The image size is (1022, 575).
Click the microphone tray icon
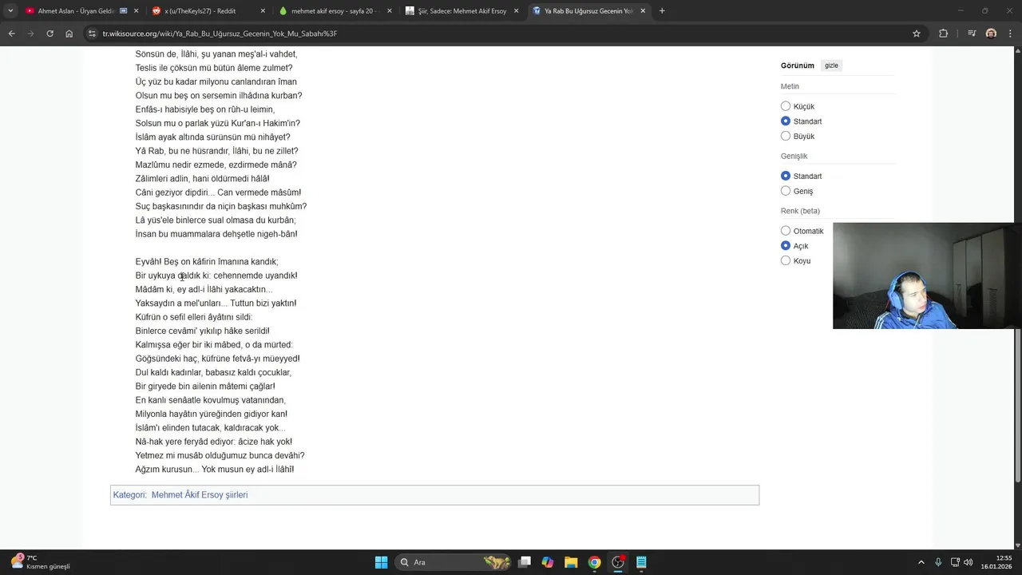pyautogui.click(x=938, y=562)
